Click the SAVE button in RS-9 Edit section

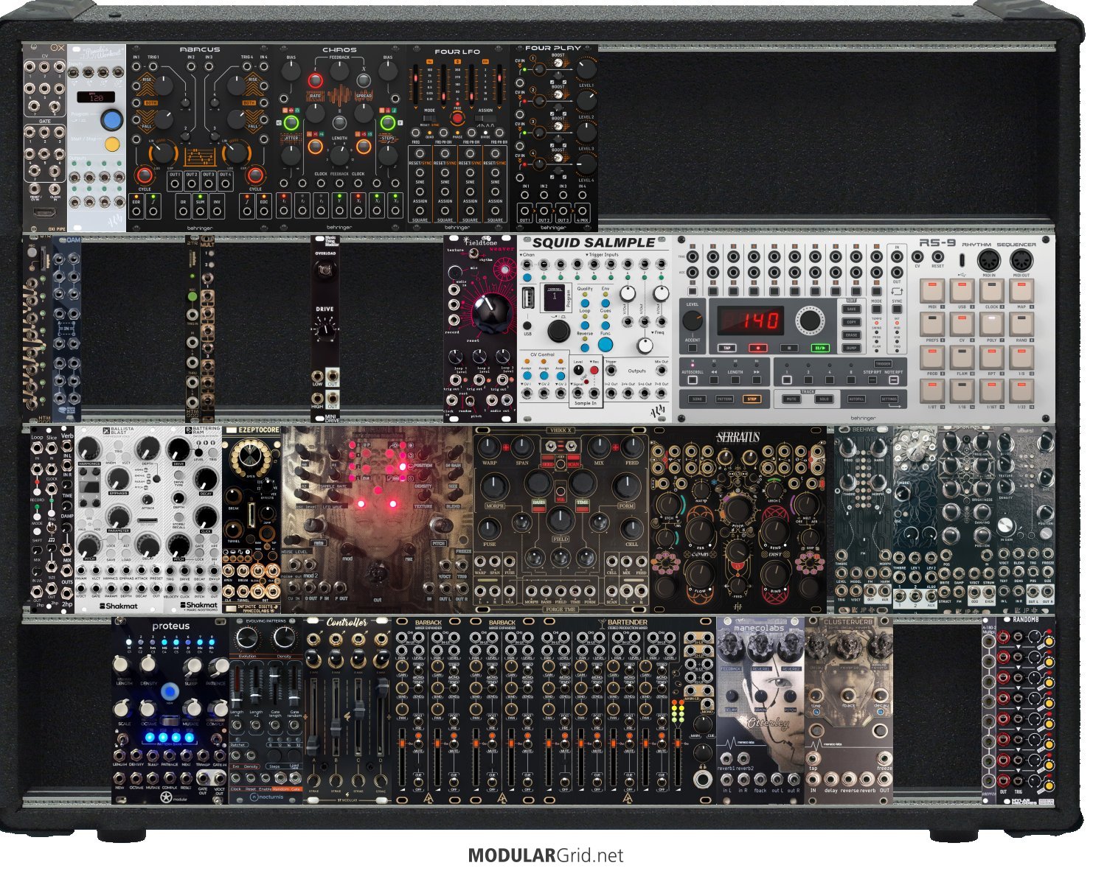(851, 309)
